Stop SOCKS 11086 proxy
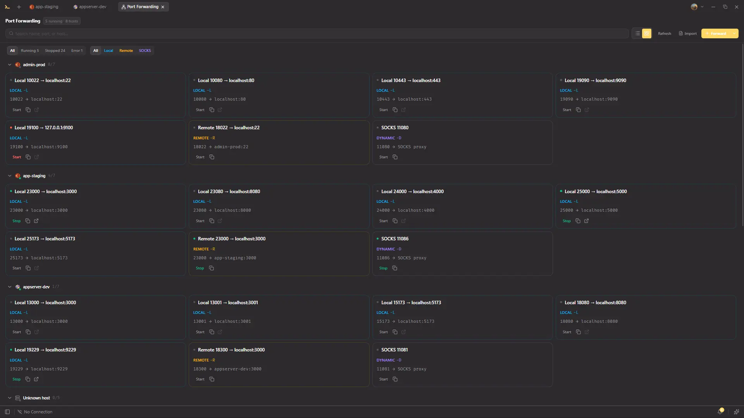The width and height of the screenshot is (744, 418). coord(383,268)
